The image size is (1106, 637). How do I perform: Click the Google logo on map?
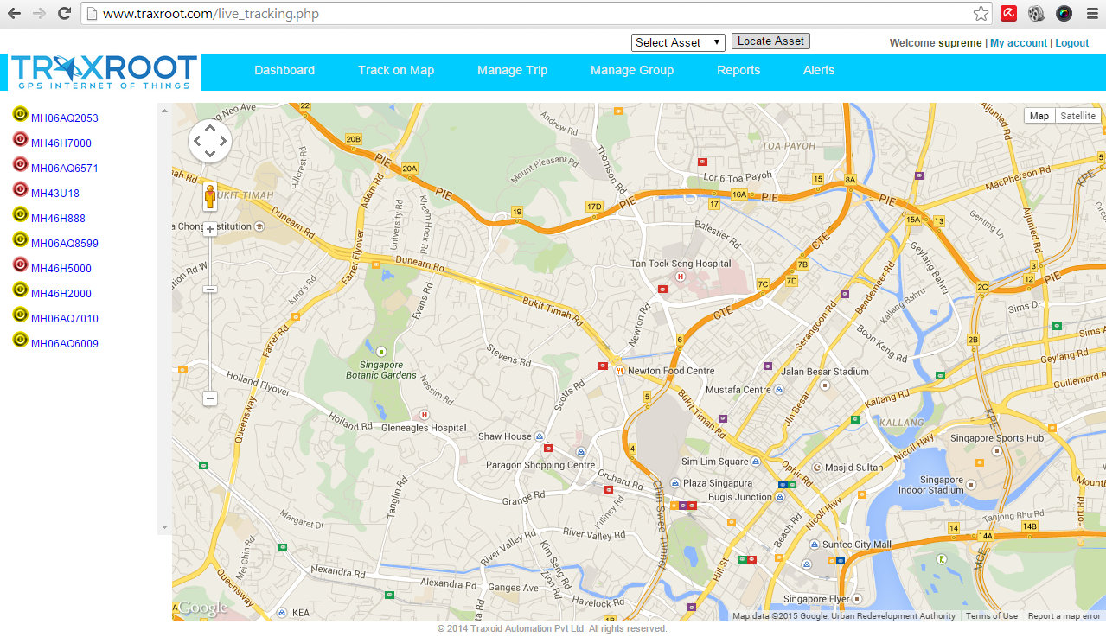[202, 608]
